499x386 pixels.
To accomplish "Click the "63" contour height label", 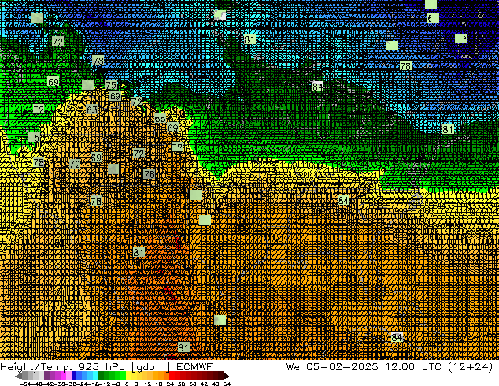I will pyautogui.click(x=92, y=110).
